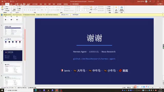Click the info icon in yellow notification bar
Viewport: 164px width, 92px height.
click(x=2, y=15)
